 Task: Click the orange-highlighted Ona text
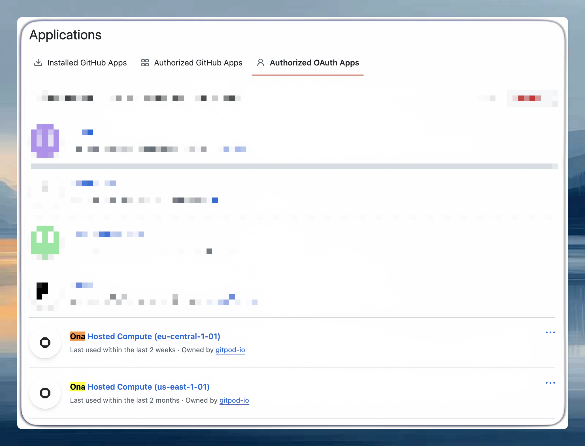point(77,336)
